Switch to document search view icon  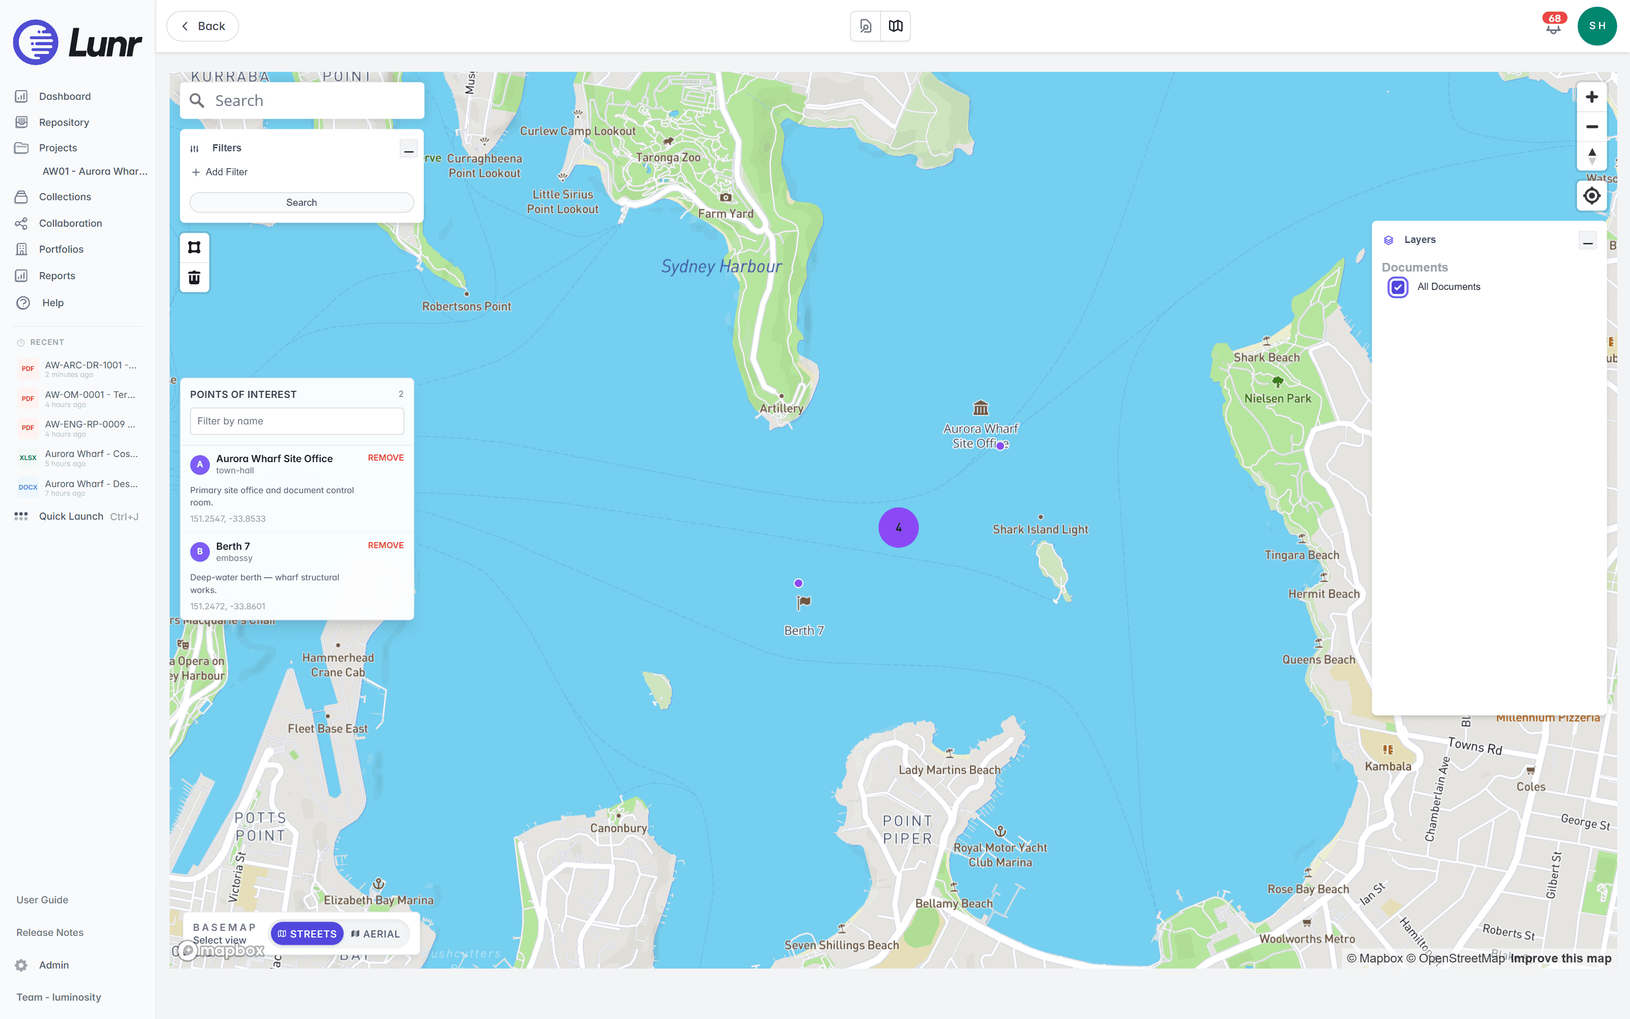point(865,26)
